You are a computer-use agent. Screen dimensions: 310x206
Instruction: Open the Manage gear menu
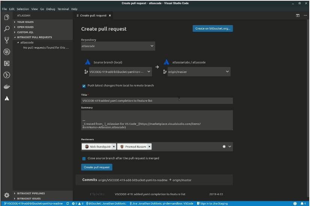tap(7, 195)
